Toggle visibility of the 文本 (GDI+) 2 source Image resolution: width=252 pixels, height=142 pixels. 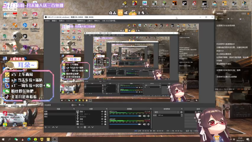click(x=102, y=114)
